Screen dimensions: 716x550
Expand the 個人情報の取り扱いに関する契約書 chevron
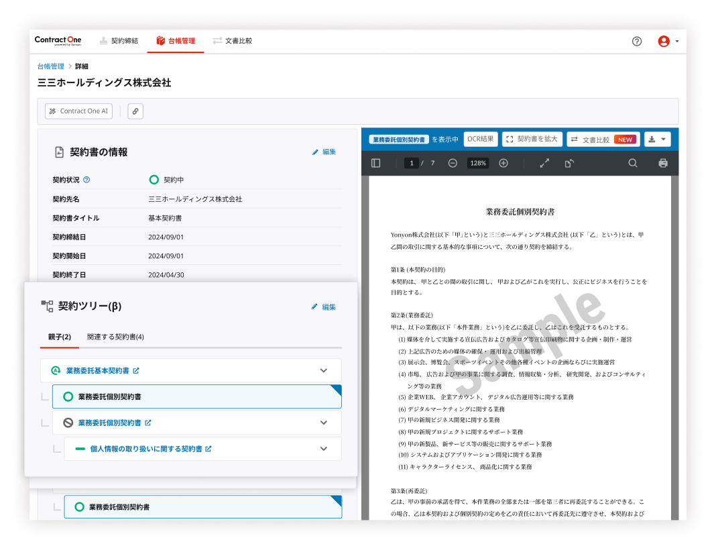point(324,449)
